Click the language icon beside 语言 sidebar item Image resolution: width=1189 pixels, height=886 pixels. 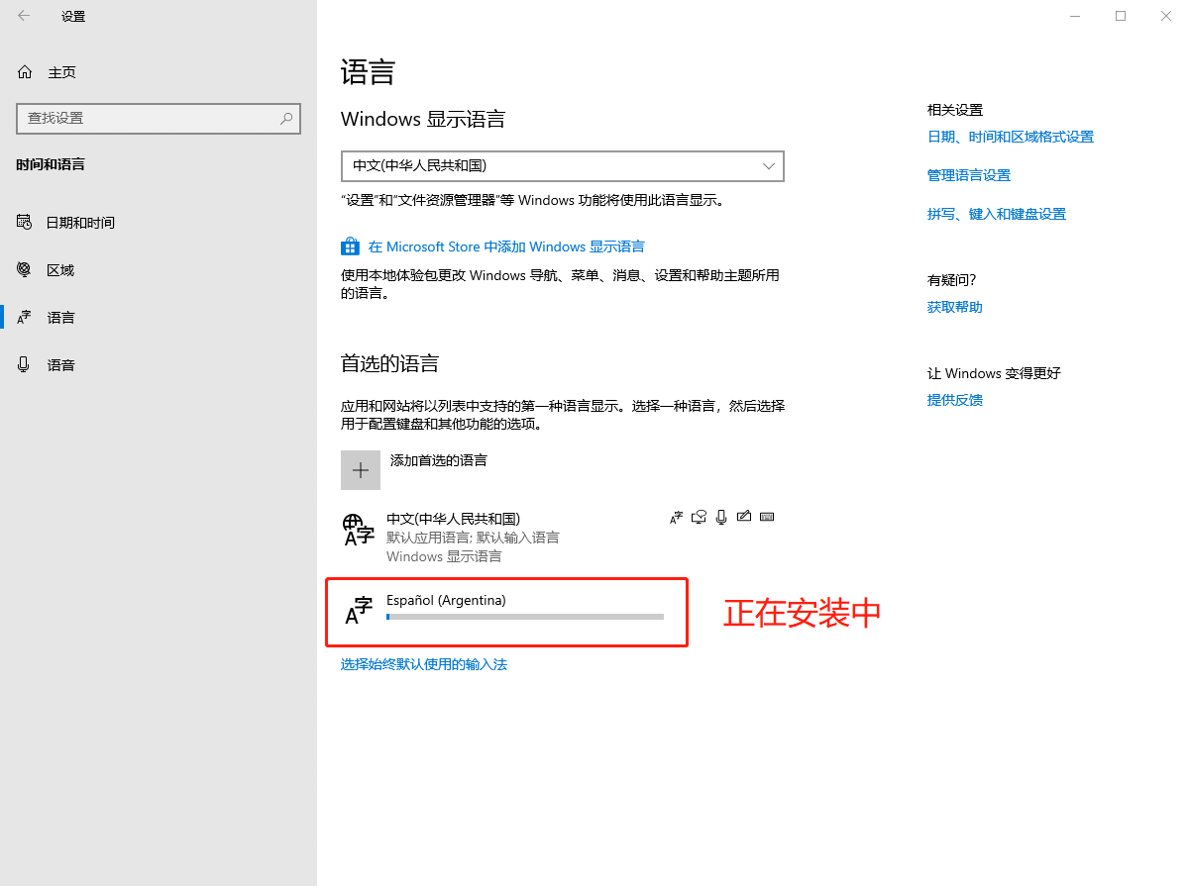coord(25,317)
